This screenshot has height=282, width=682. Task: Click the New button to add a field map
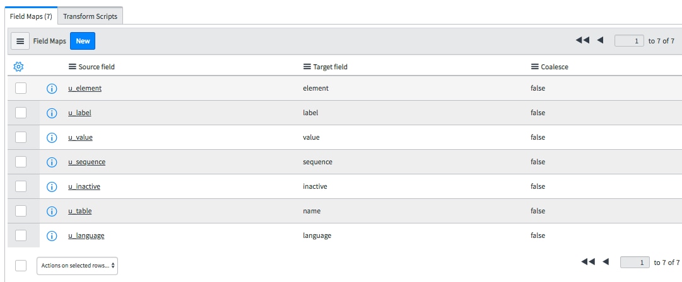click(83, 41)
